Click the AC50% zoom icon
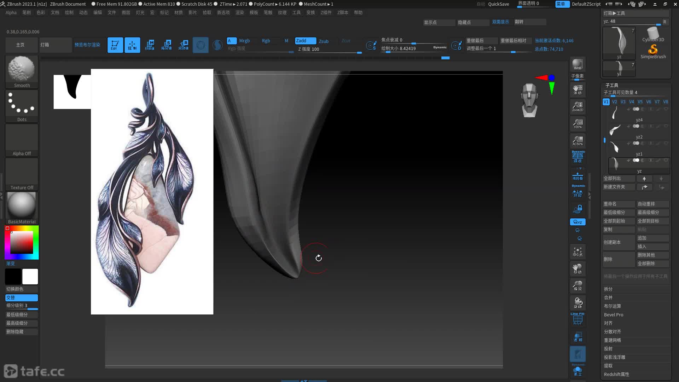 coord(578,140)
